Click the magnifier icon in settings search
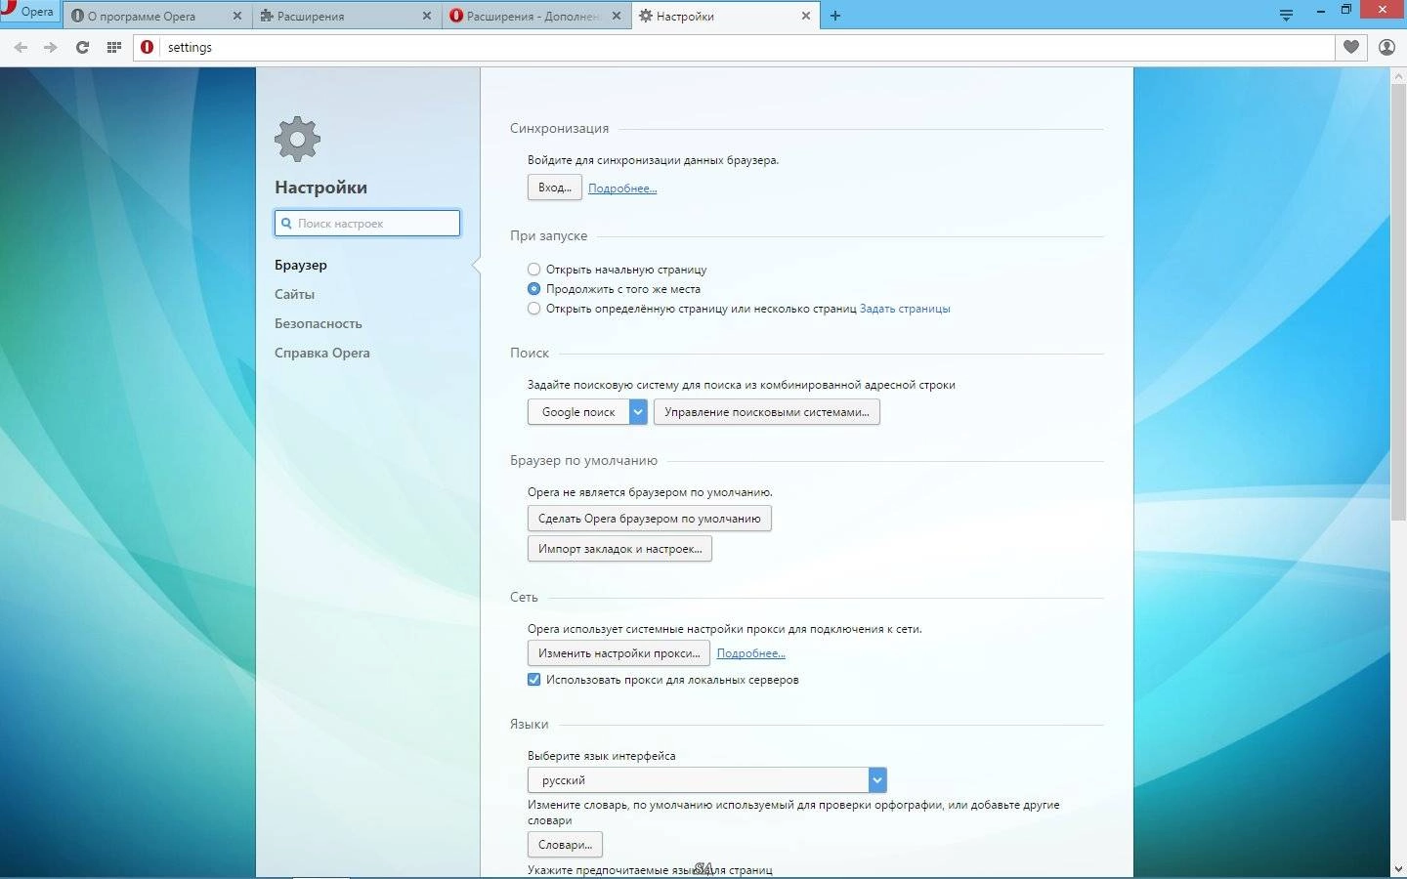This screenshot has width=1407, height=879. point(286,223)
